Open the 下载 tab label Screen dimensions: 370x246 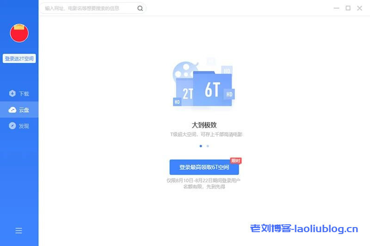(x=24, y=94)
